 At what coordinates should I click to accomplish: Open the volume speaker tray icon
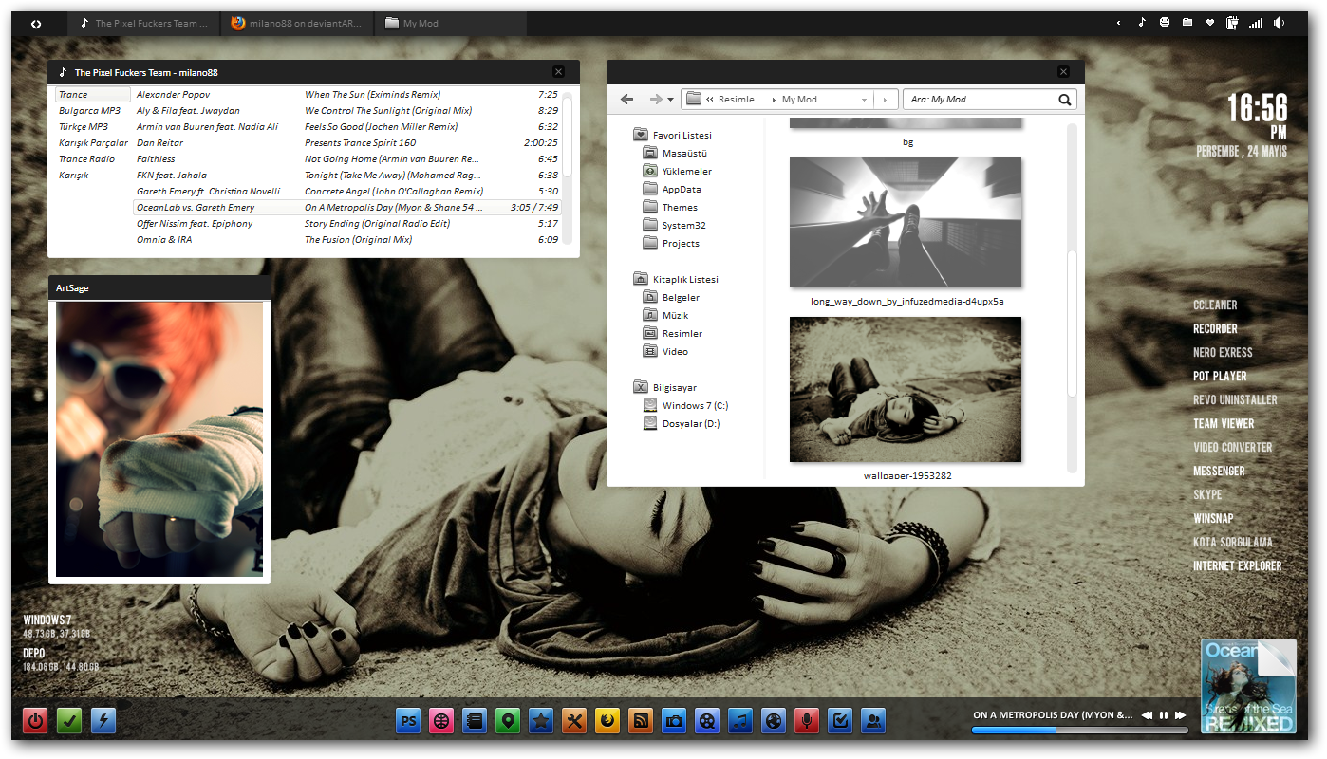click(x=1280, y=23)
